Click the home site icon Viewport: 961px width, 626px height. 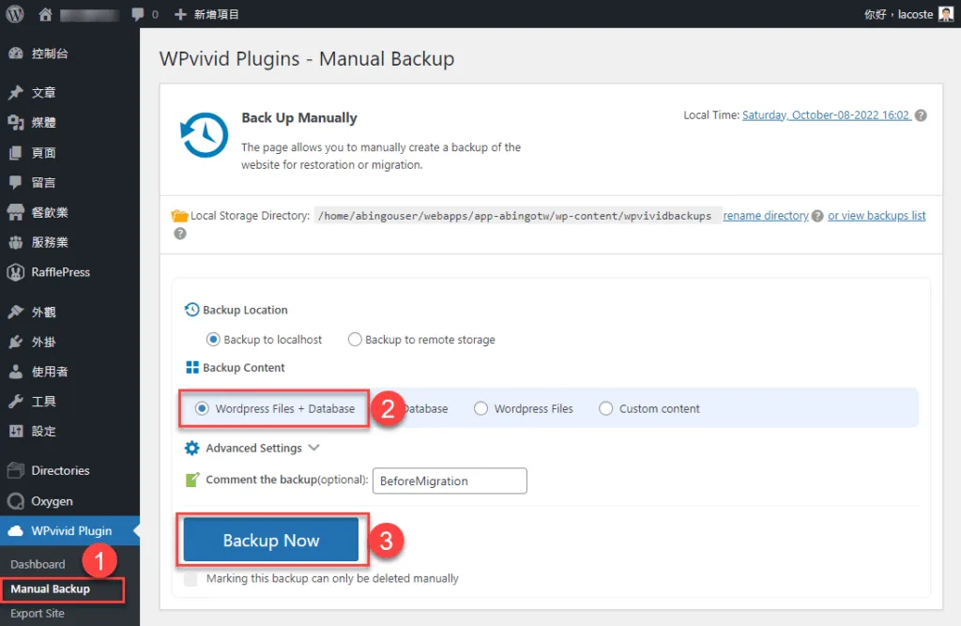[45, 14]
